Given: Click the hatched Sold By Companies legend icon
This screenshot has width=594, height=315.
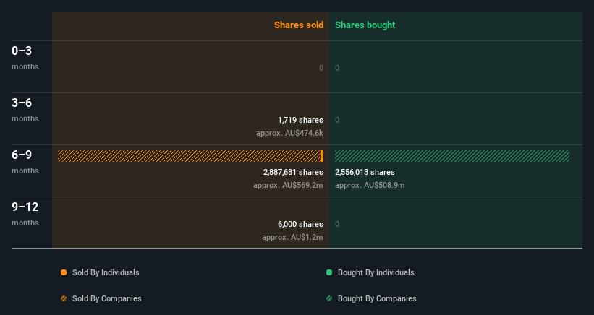Looking at the screenshot, I should 64,298.
